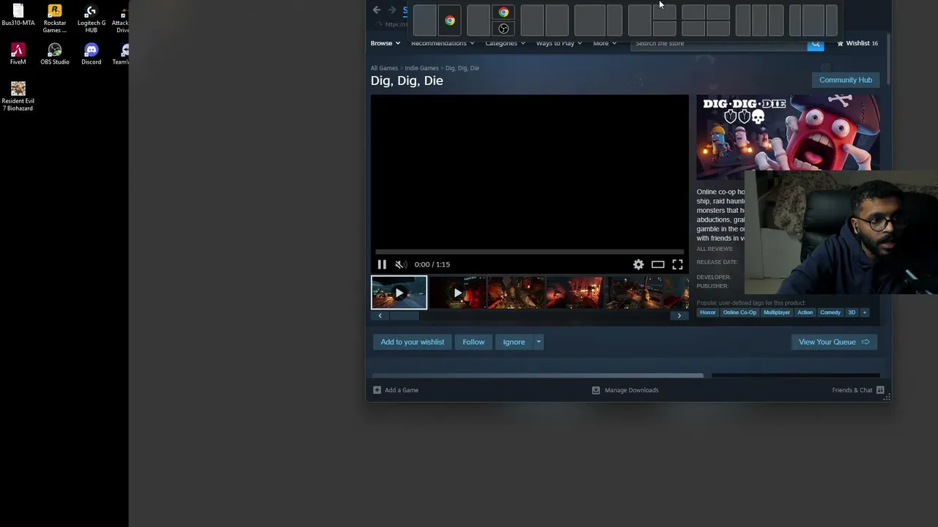
Task: Expand the Ways to Play menu
Action: point(559,43)
